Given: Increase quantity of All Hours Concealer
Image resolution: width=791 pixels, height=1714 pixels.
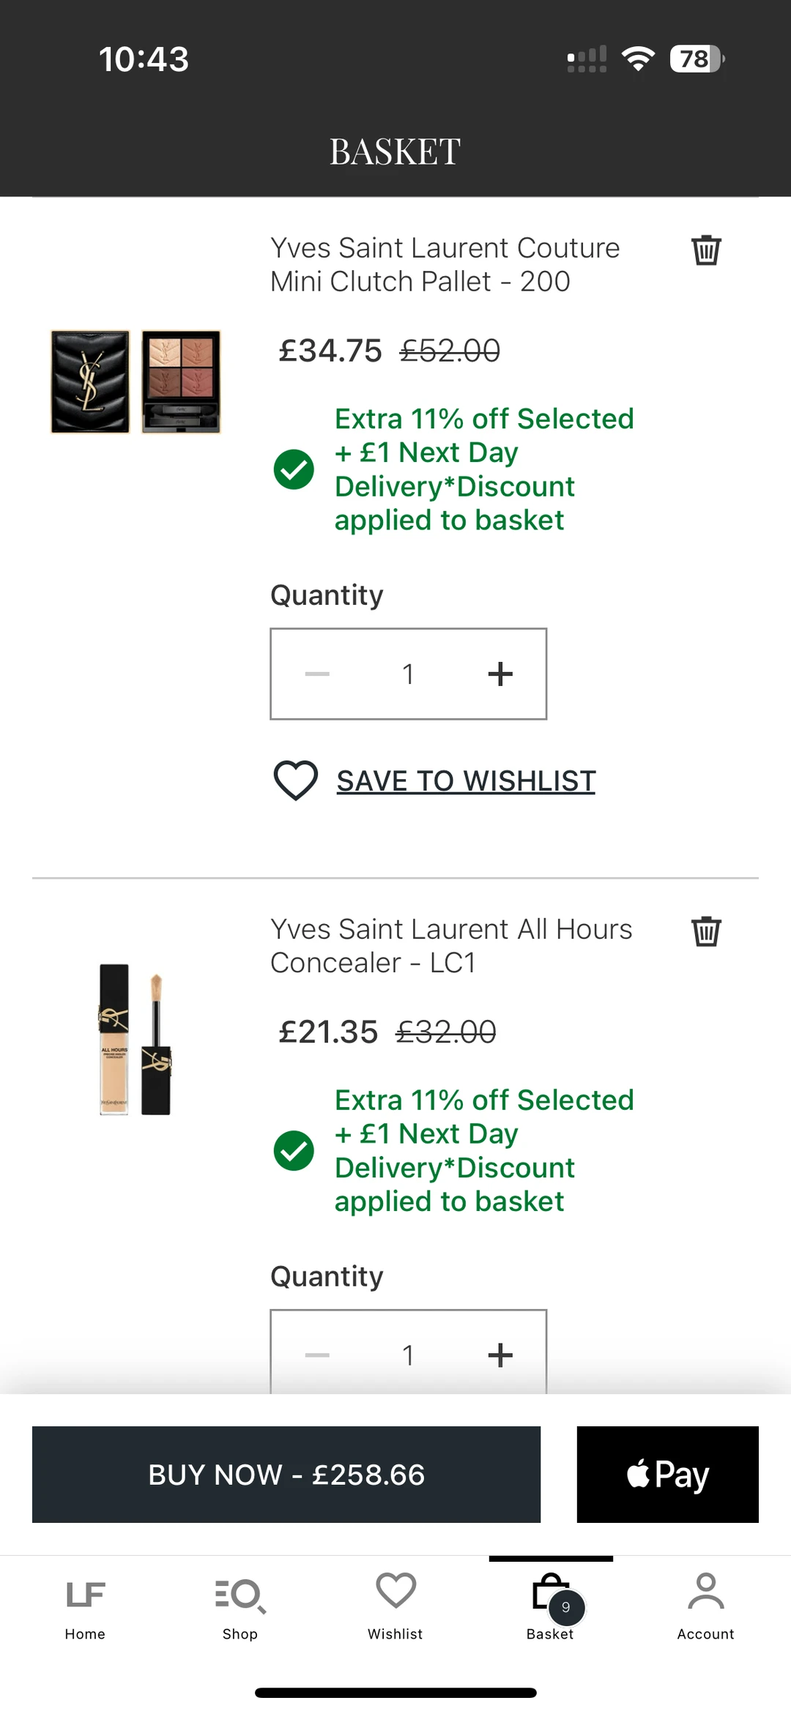Looking at the screenshot, I should 500,1355.
